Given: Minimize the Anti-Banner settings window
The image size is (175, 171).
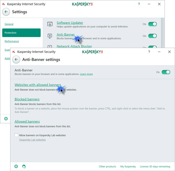Looking at the screenshot, I should click(x=159, y=52).
